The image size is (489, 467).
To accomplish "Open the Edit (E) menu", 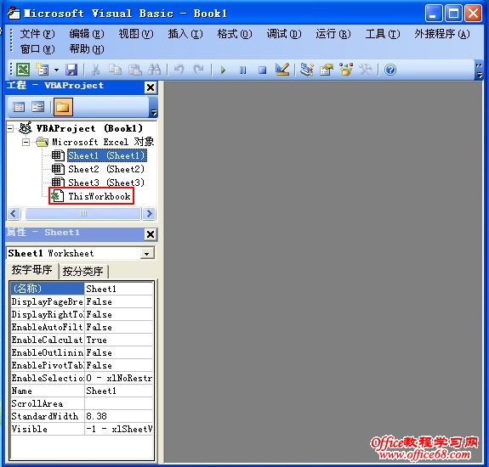I will (x=87, y=34).
